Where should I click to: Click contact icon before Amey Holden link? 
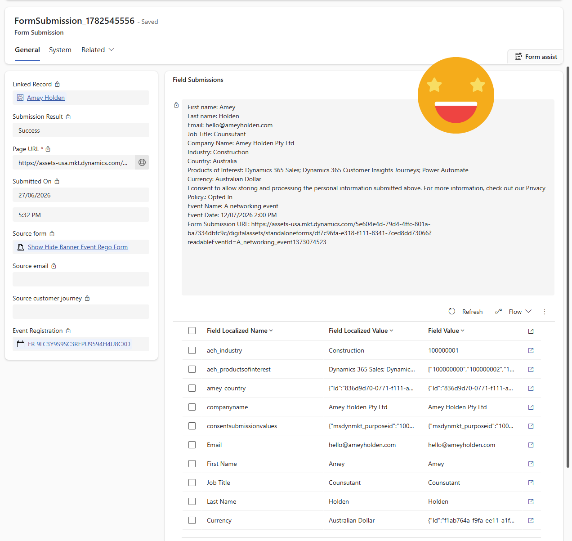coord(20,98)
